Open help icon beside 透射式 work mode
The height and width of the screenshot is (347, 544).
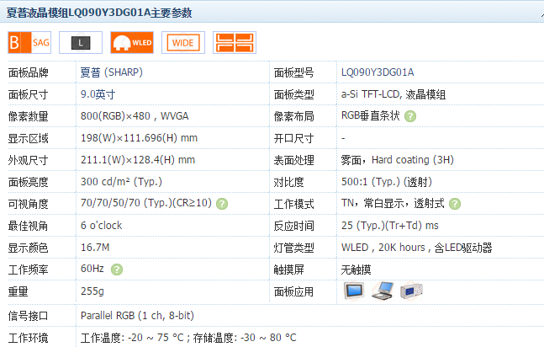pyautogui.click(x=455, y=204)
